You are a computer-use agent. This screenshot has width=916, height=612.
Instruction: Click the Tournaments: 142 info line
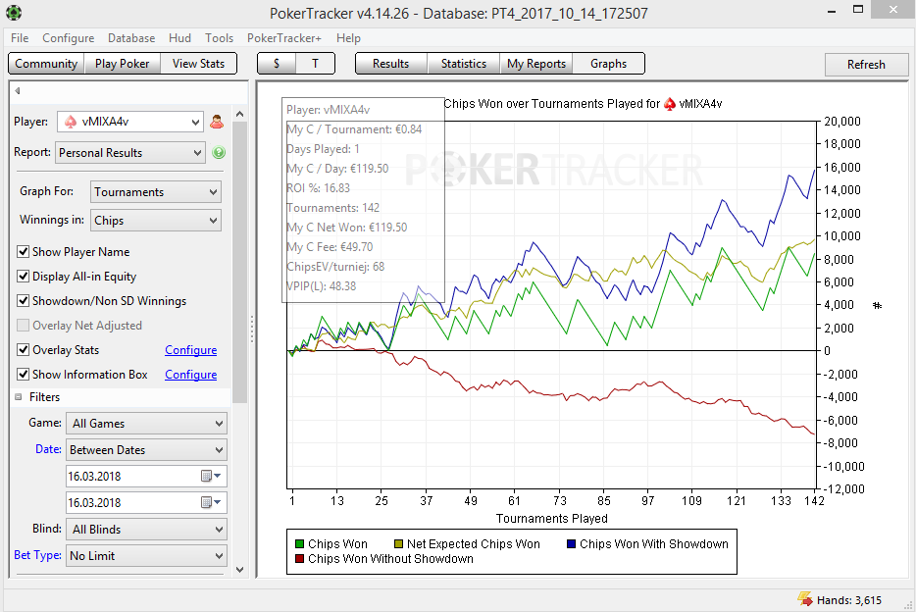332,208
